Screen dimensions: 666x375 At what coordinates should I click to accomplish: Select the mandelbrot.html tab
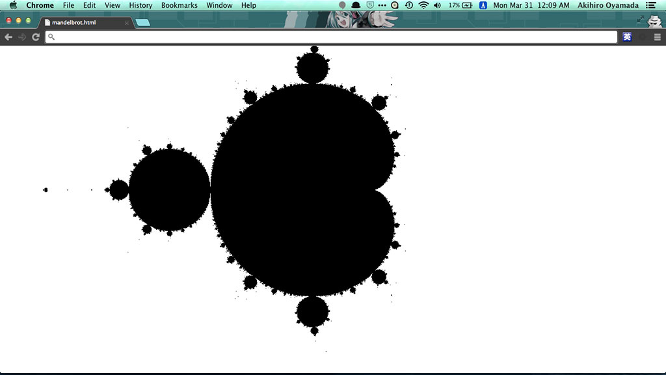click(x=81, y=22)
